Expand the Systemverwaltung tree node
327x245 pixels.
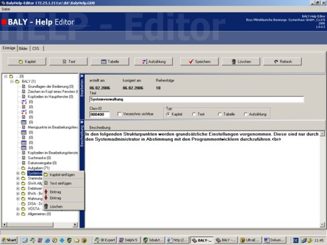[x=18, y=173]
